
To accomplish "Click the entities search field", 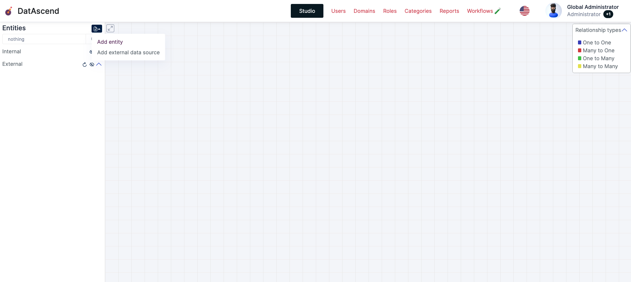I will tap(44, 39).
